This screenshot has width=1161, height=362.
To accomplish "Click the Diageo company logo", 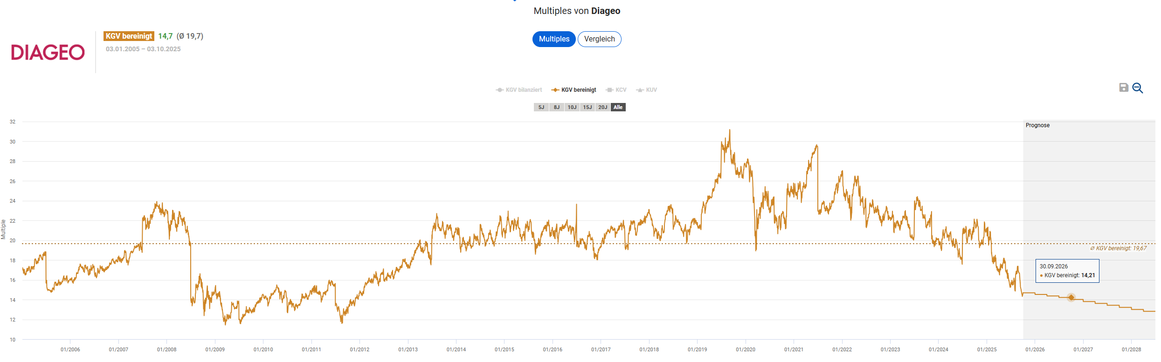I will [48, 52].
